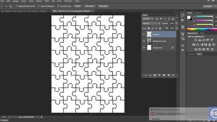Switch to the Channels tab
Viewport: 217px width, 122px height.
point(191,54)
